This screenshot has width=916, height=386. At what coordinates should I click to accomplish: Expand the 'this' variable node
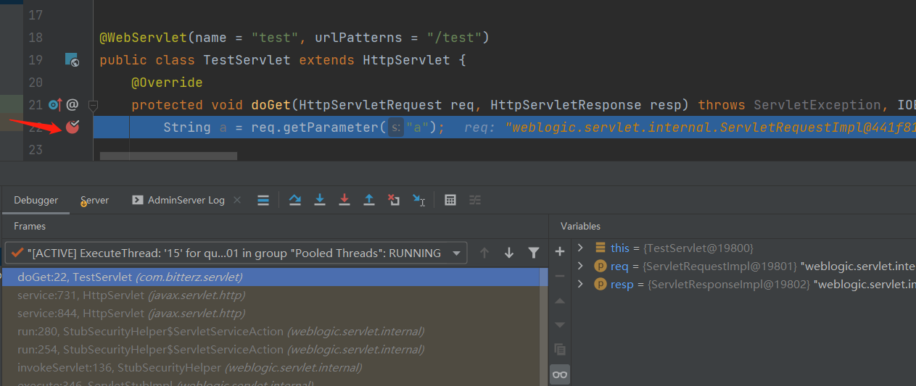(x=579, y=248)
